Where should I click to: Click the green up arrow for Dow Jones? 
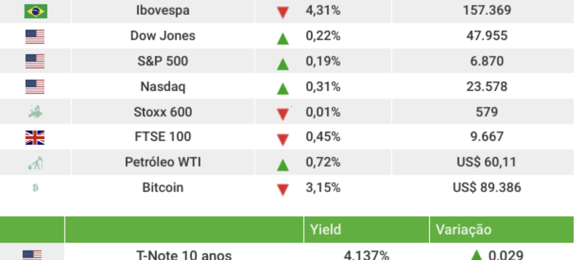coord(283,38)
